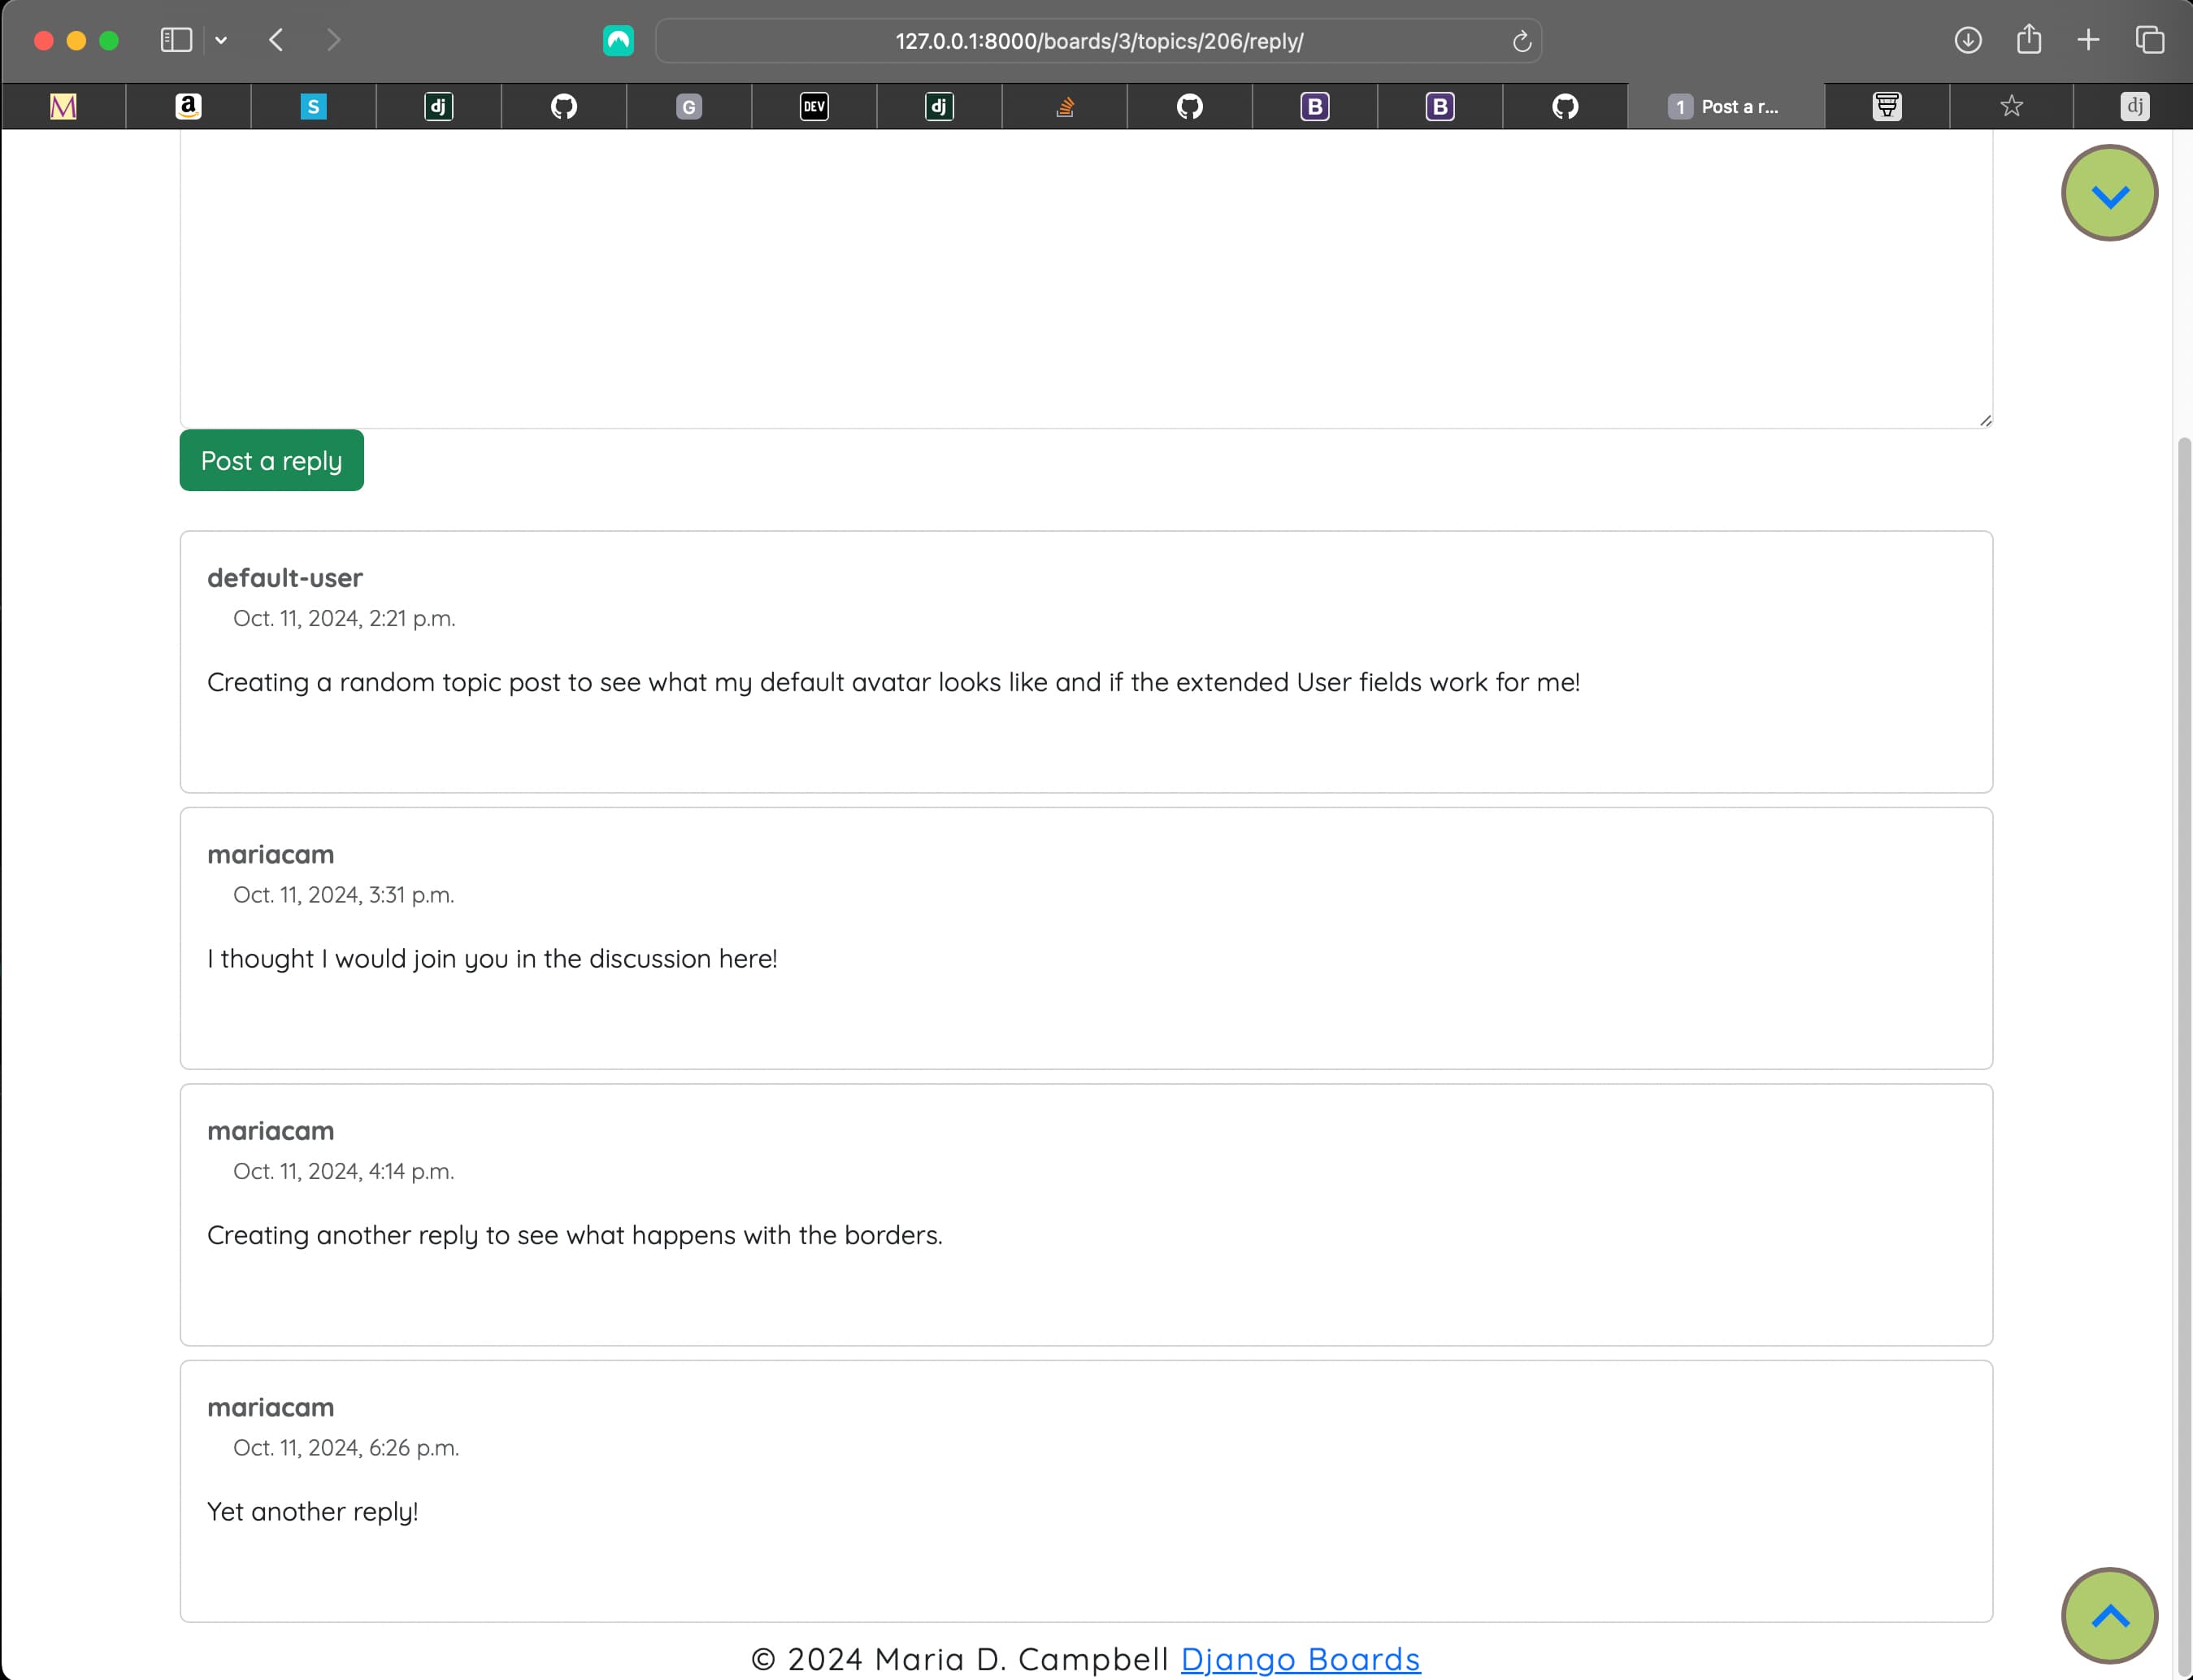
Task: Click the 'Yet another reply!' message text
Action: coord(313,1512)
